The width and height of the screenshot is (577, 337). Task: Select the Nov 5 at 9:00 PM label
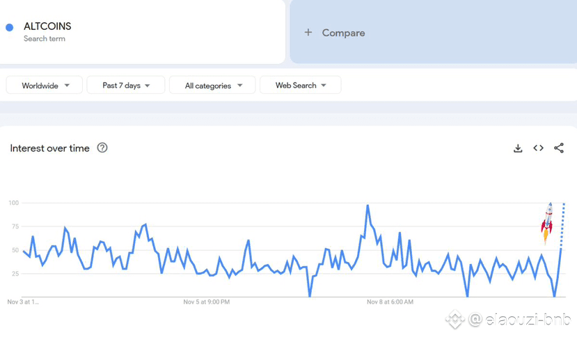coord(207,302)
